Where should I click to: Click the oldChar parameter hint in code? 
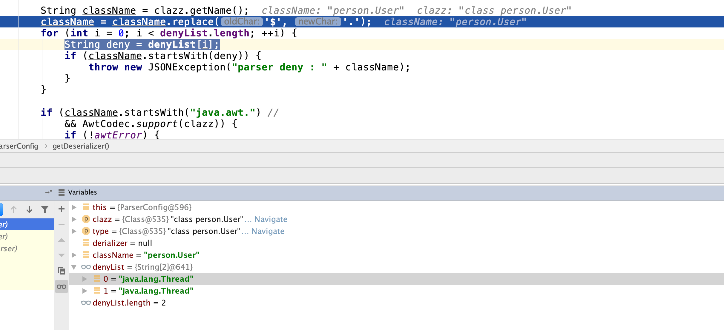coord(242,22)
